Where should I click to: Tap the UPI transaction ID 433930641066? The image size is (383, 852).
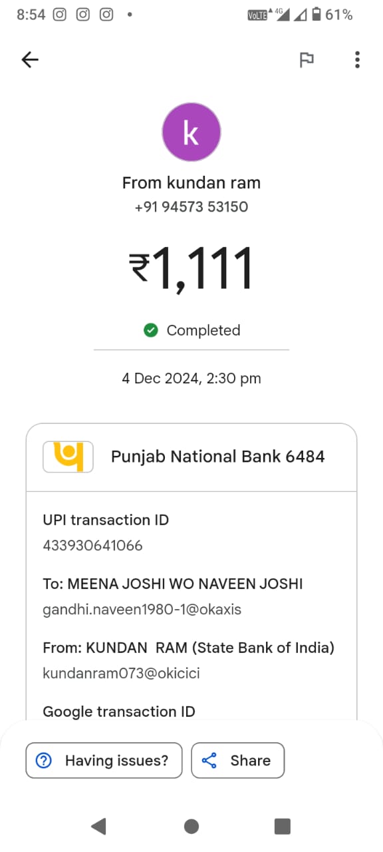click(x=93, y=546)
